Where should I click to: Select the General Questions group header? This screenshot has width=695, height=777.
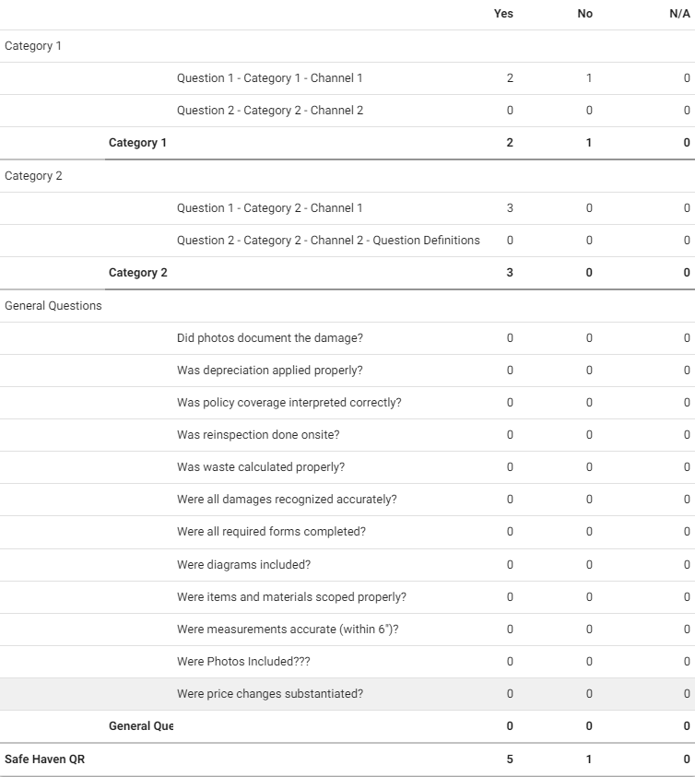53,306
